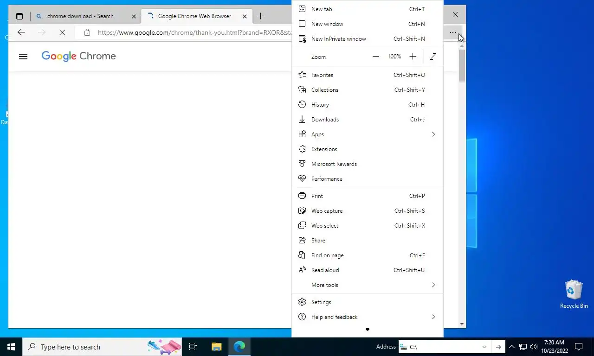Viewport: 594px width, 356px height.
Task: Click the History clock icon
Action: pos(302,104)
